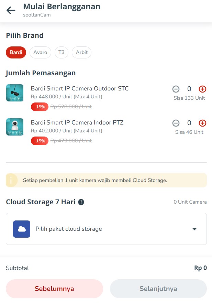
Task: Click the Subtotal Rp 0 amount
Action: pos(200,268)
